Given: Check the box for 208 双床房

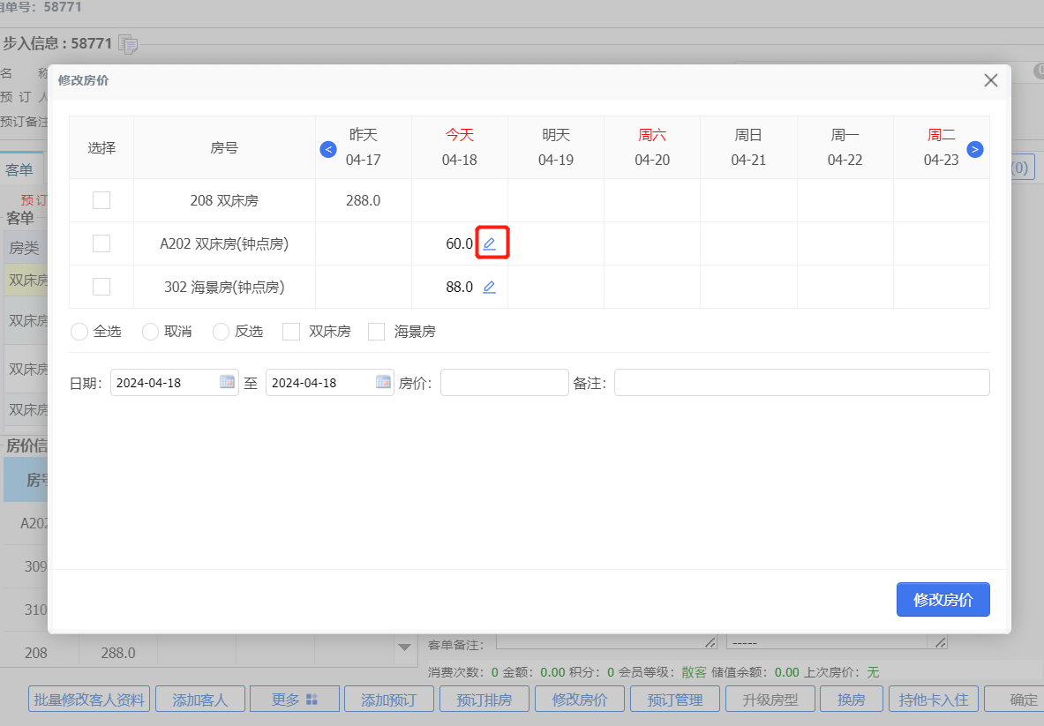Looking at the screenshot, I should pyautogui.click(x=101, y=200).
